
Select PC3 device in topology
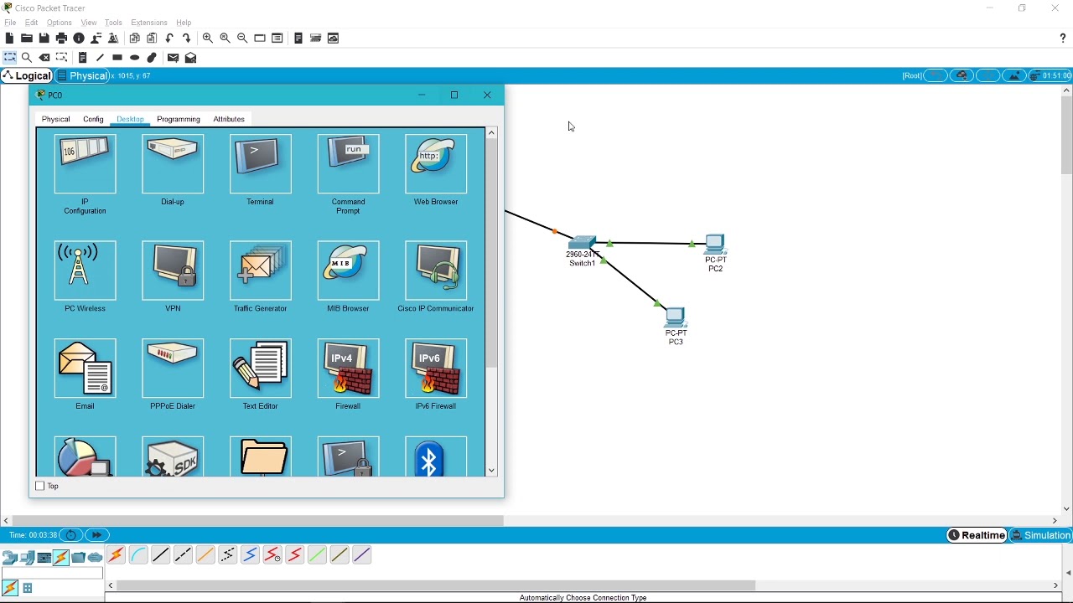tap(676, 317)
